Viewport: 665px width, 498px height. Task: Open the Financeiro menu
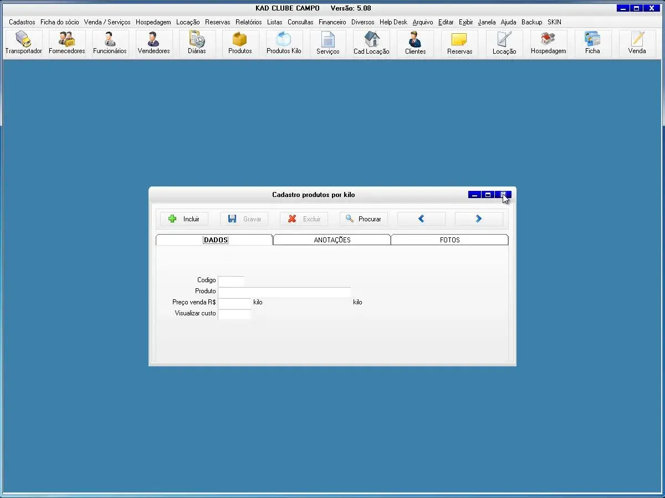[x=332, y=22]
